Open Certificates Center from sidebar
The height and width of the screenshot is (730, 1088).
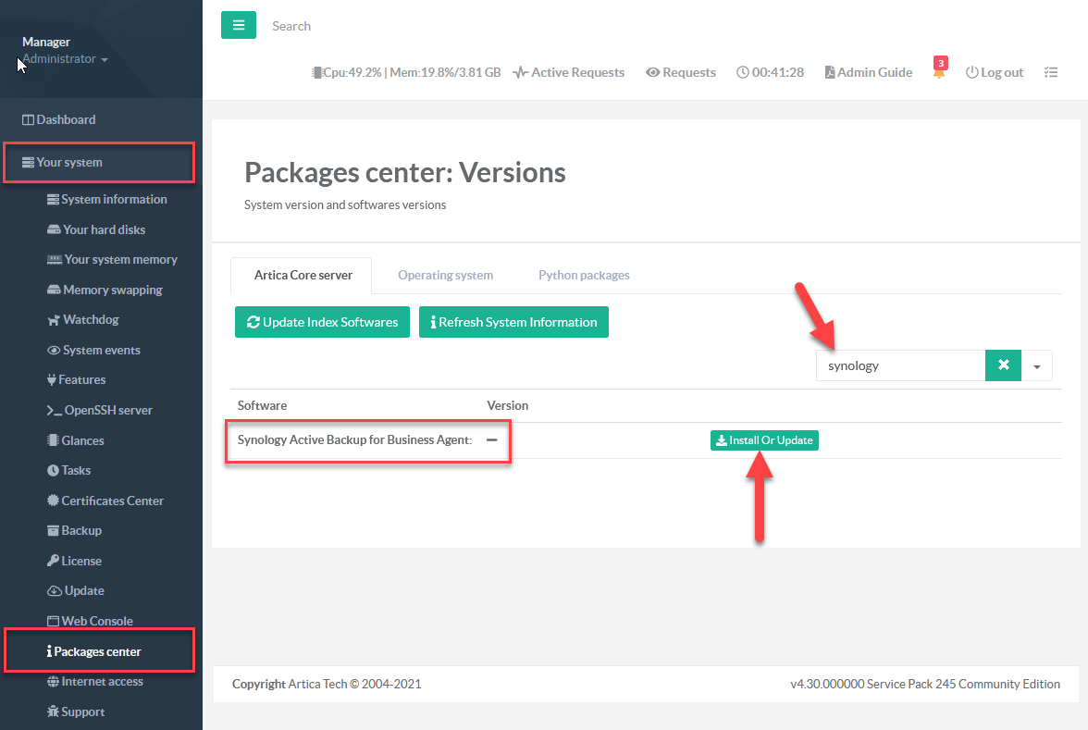112,501
